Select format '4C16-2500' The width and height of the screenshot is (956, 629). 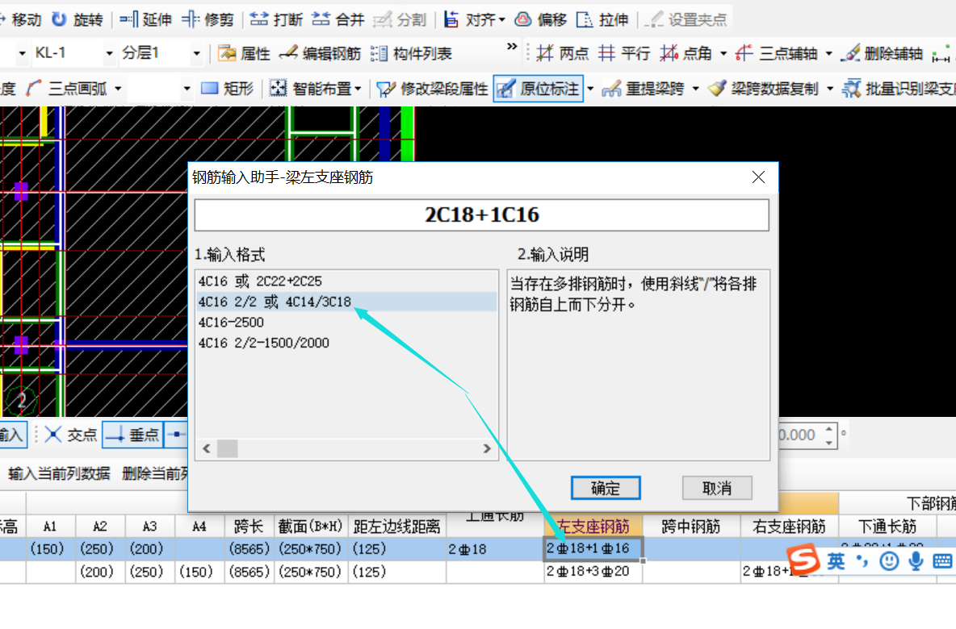346,322
